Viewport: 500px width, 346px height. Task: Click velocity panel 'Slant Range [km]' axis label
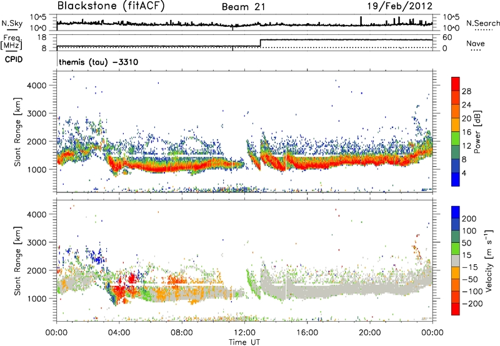click(17, 260)
